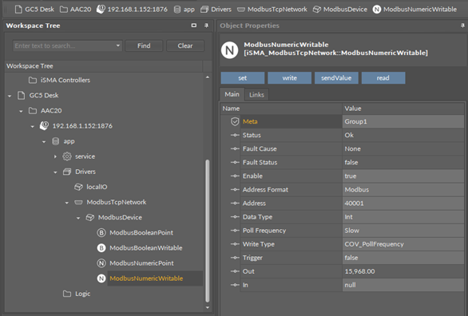468x316 pixels.
Task: Pin the Object Properties panel
Action: 462,26
